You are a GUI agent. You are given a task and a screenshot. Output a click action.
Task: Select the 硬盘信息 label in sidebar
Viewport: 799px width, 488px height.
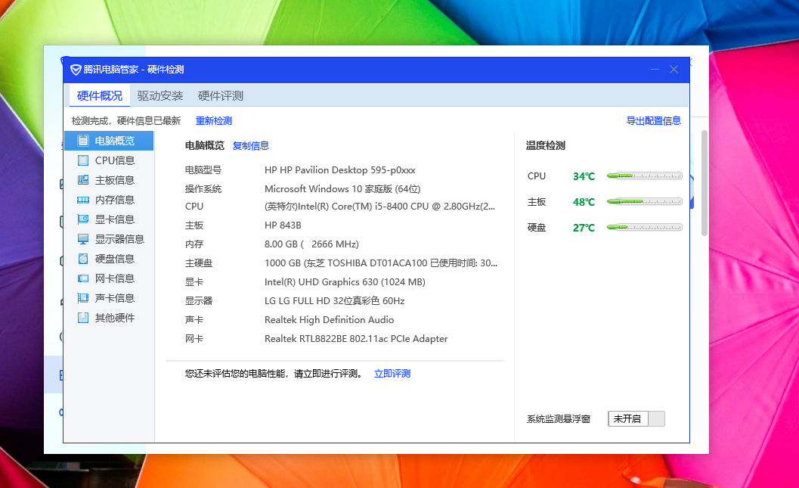(x=115, y=259)
